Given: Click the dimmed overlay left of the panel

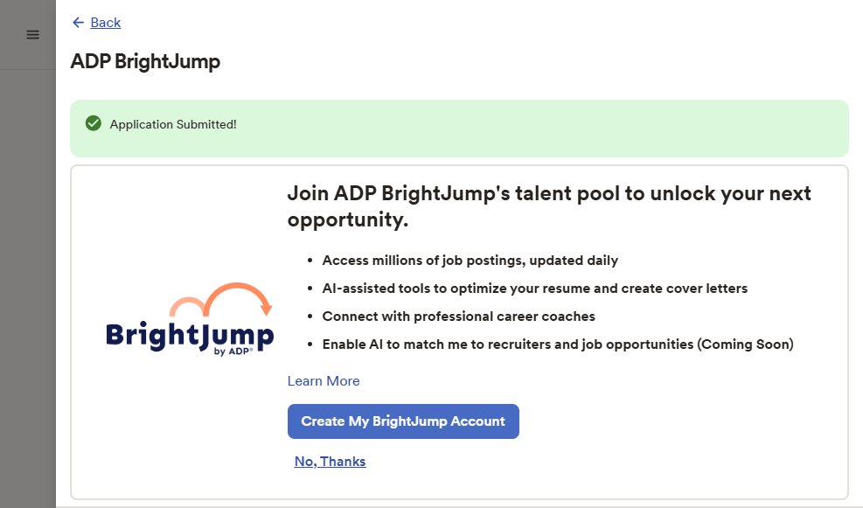Looking at the screenshot, I should click(x=27, y=289).
